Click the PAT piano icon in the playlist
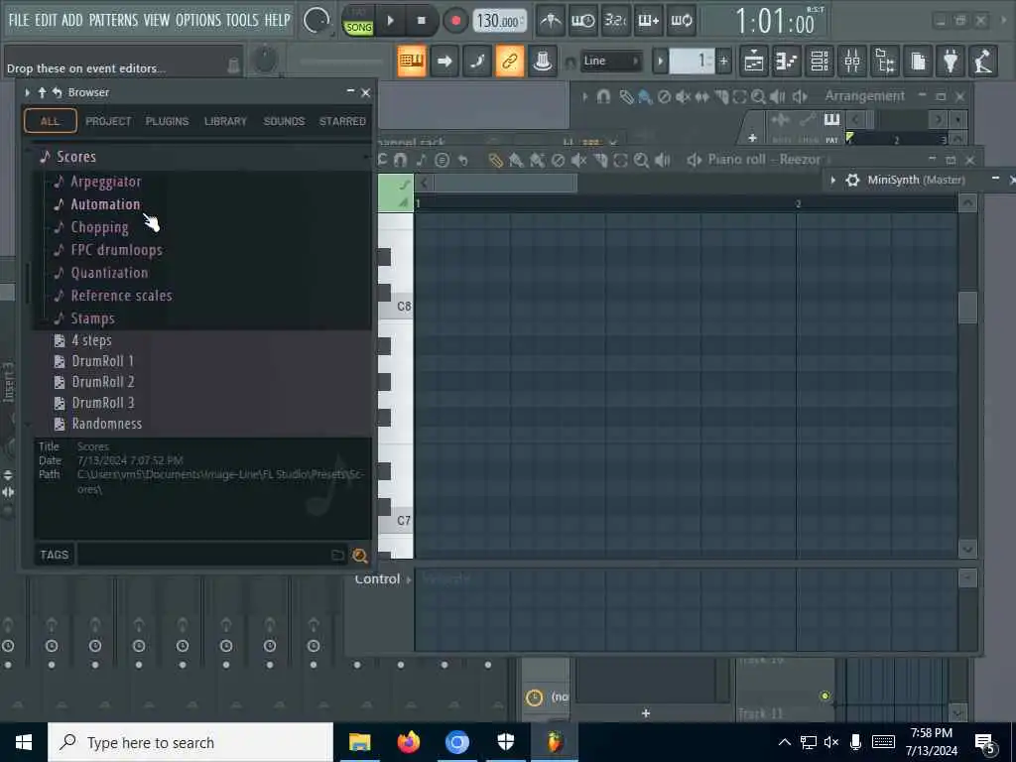This screenshot has width=1016, height=762. point(831,120)
